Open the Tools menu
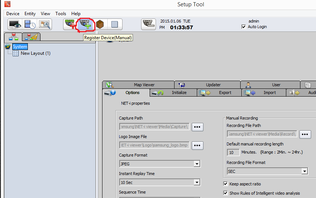This screenshot has width=316, height=198. coord(61,14)
